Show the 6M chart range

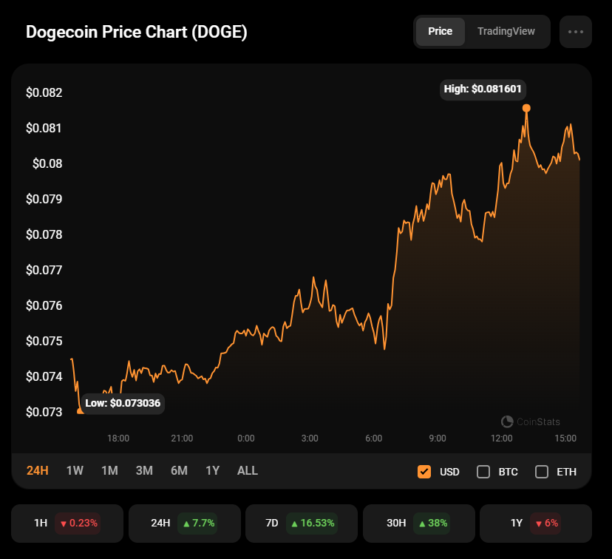click(x=179, y=471)
